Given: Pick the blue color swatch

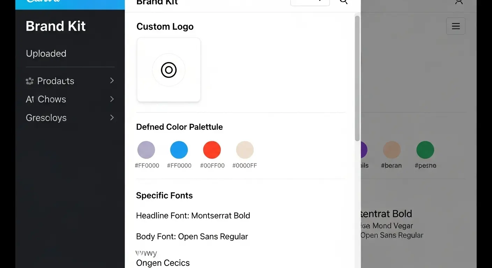Looking at the screenshot, I should point(179,150).
